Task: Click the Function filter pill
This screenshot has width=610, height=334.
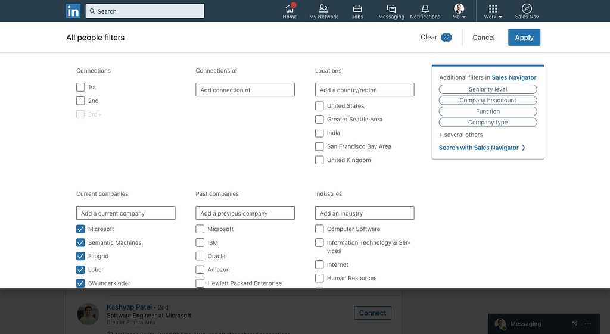Action: coord(488,111)
